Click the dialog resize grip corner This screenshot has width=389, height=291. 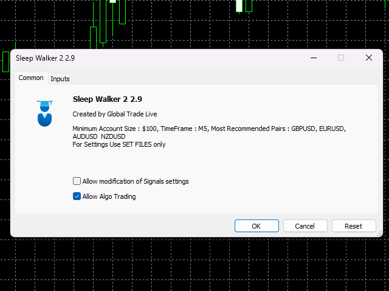pyautogui.click(x=379, y=234)
